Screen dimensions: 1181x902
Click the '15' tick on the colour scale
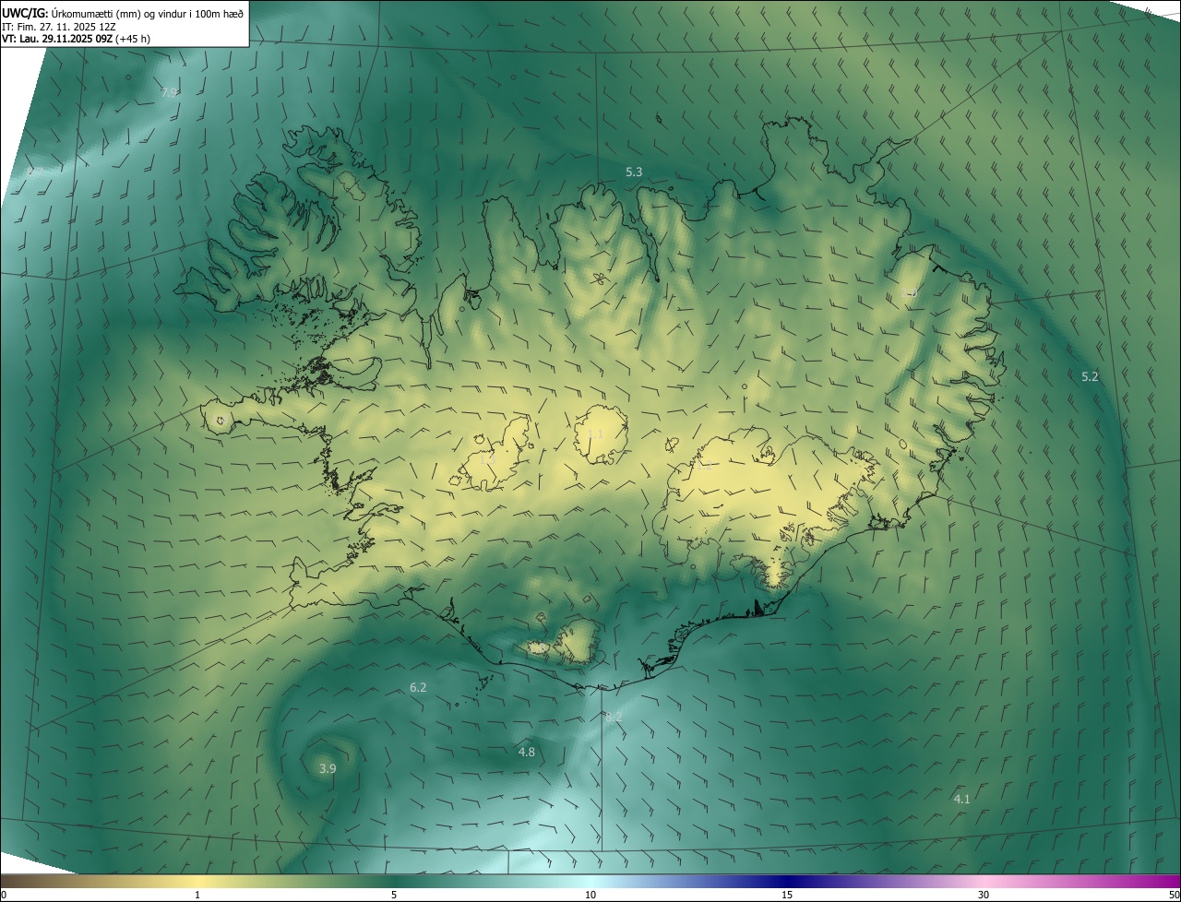point(787,895)
